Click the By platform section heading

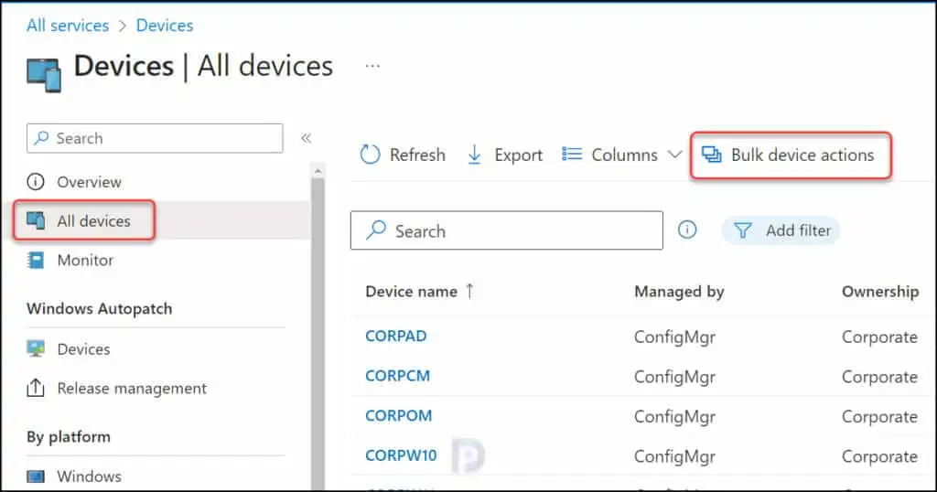point(68,437)
